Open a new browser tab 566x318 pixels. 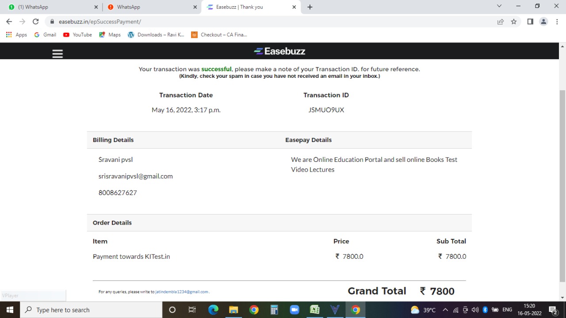click(x=310, y=7)
